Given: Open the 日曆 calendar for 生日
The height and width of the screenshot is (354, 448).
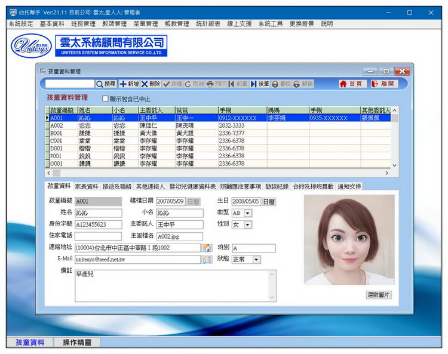Looking at the screenshot, I should [269, 202].
